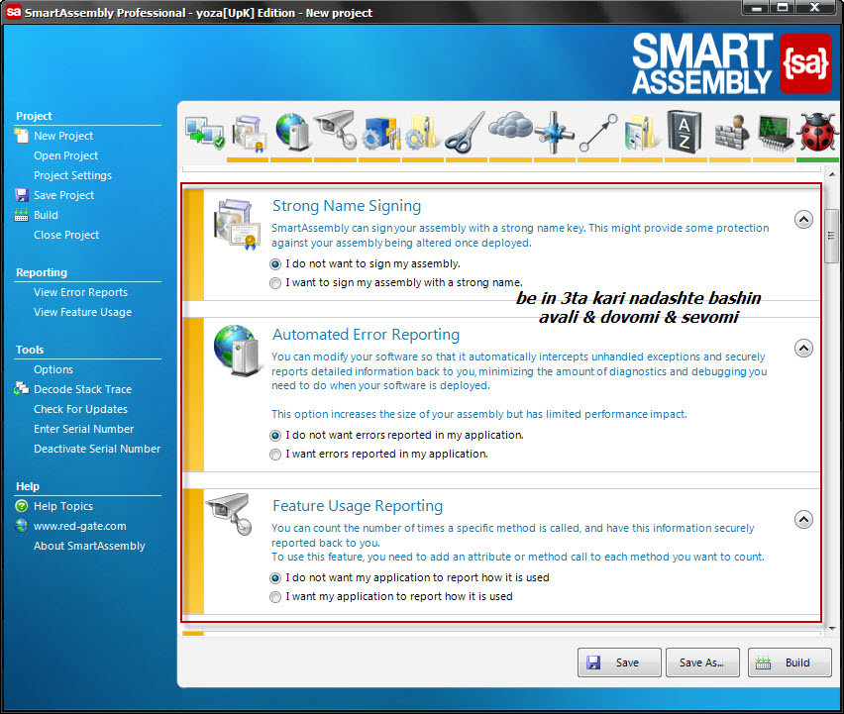Start Build from the sidebar
844x714 pixels.
click(x=46, y=215)
